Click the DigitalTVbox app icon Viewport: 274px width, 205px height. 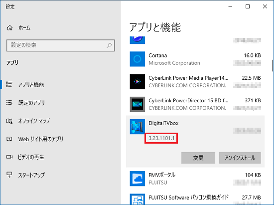click(x=137, y=127)
